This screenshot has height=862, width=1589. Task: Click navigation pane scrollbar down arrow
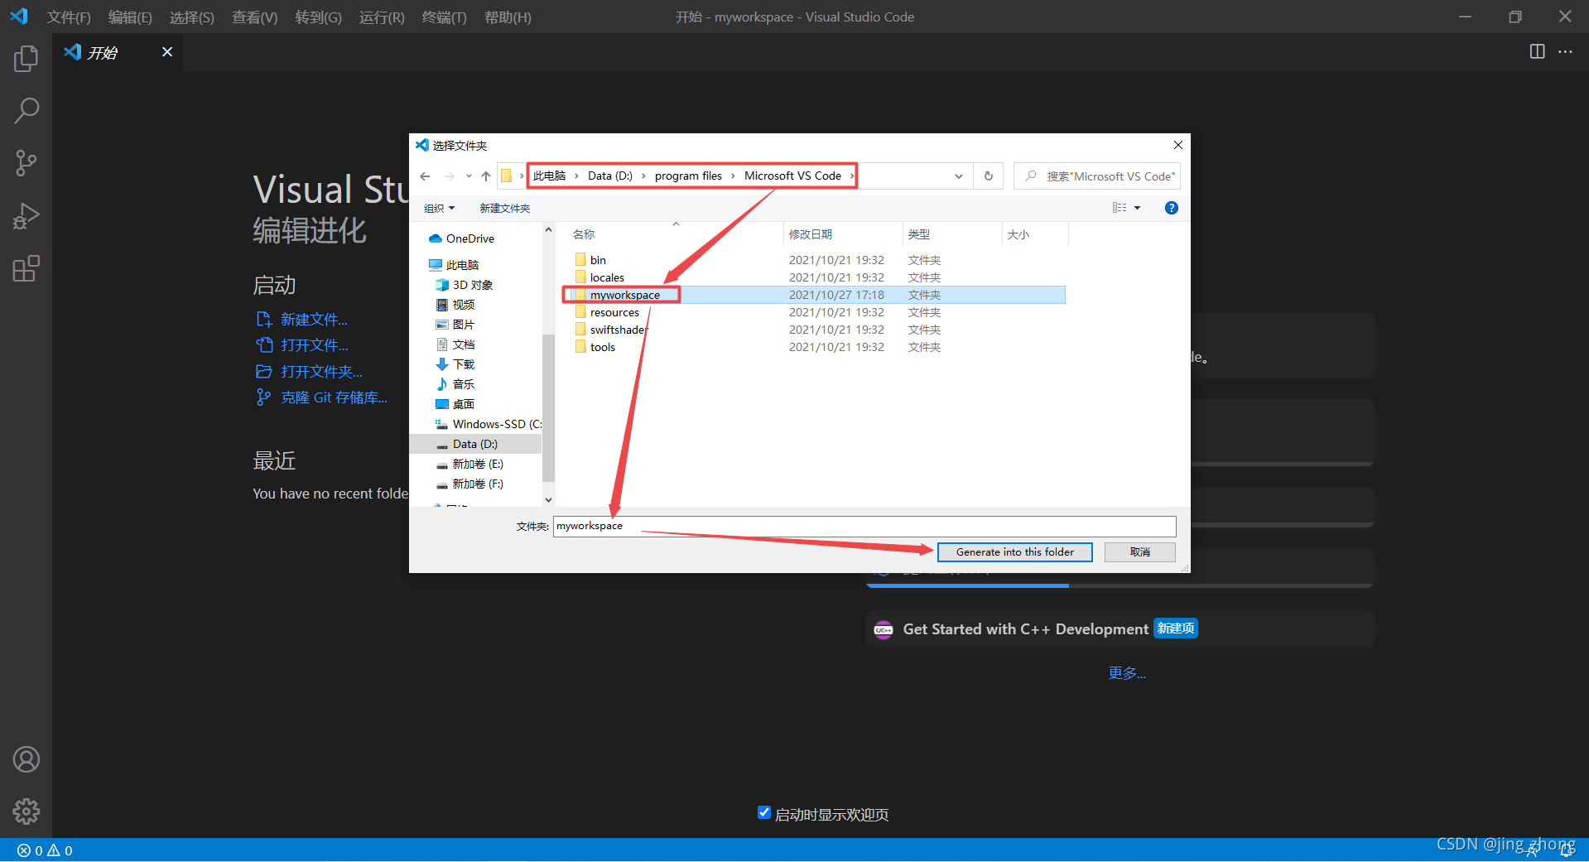tap(548, 499)
